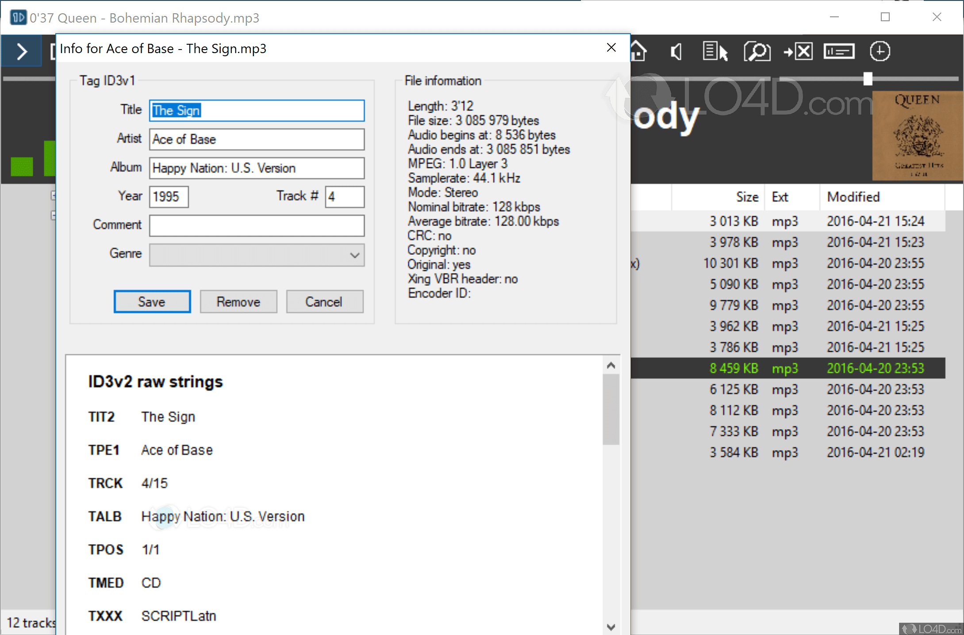The image size is (964, 635).
Task: Click the Queen album cover thumbnail
Action: (x=918, y=135)
